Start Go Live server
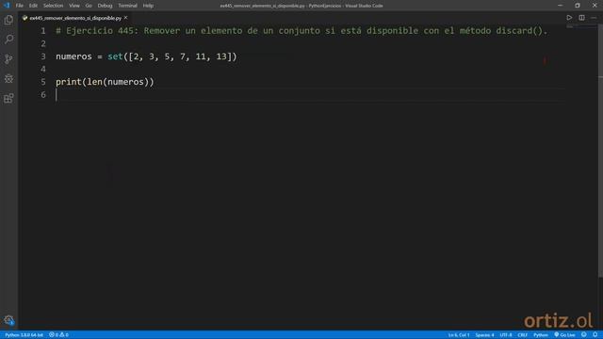 pyautogui.click(x=564, y=335)
